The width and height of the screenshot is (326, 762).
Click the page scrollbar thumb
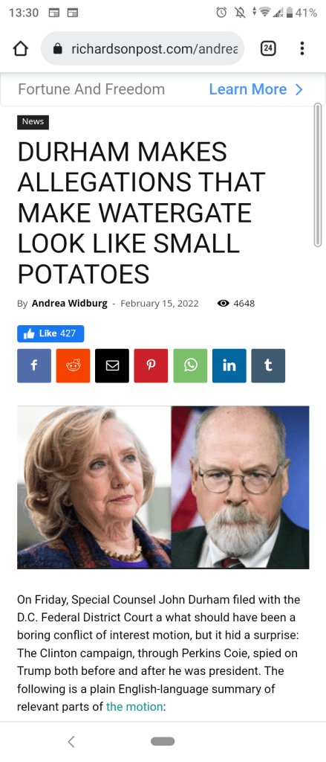318,175
